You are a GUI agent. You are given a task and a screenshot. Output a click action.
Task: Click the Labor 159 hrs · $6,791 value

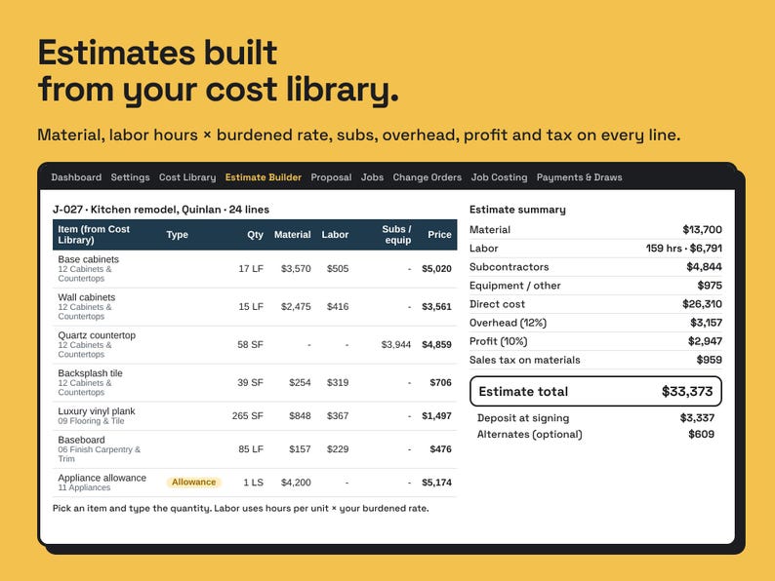pos(683,249)
